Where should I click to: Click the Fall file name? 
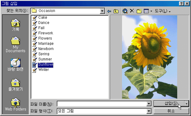click(x=41, y=28)
